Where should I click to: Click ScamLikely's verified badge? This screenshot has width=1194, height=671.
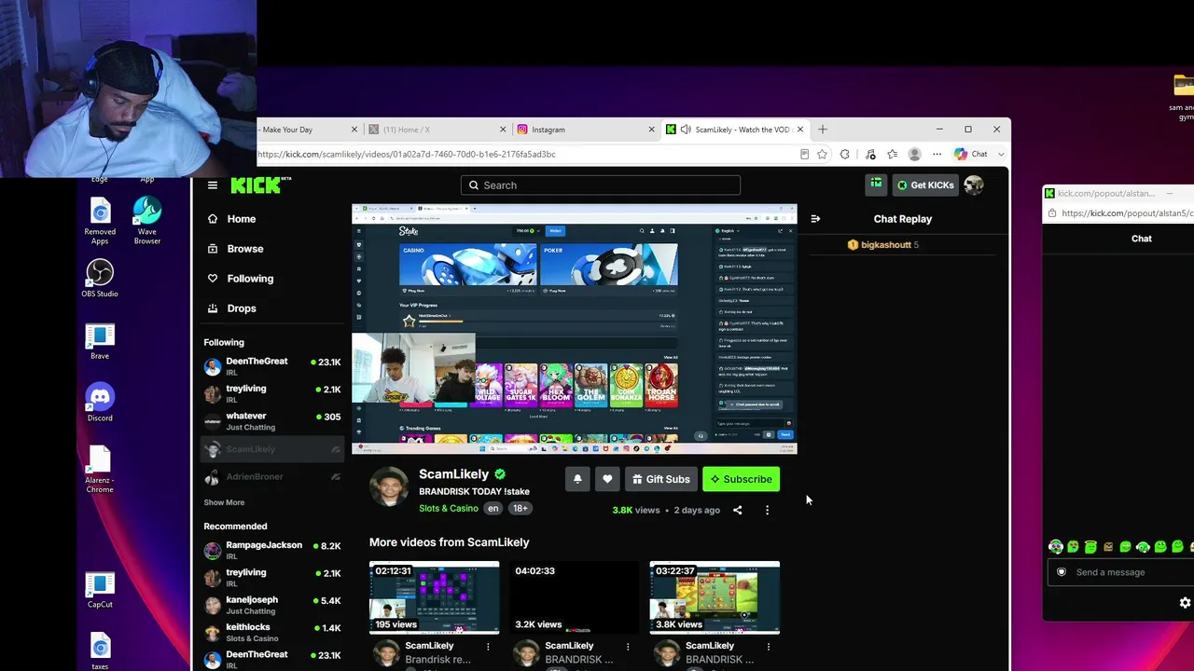coord(500,474)
